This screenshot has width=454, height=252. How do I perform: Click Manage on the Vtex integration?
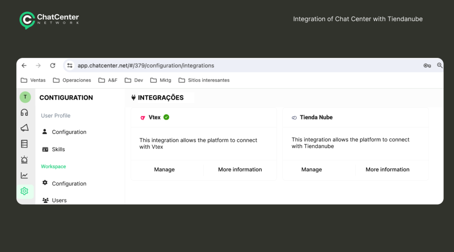pos(164,170)
